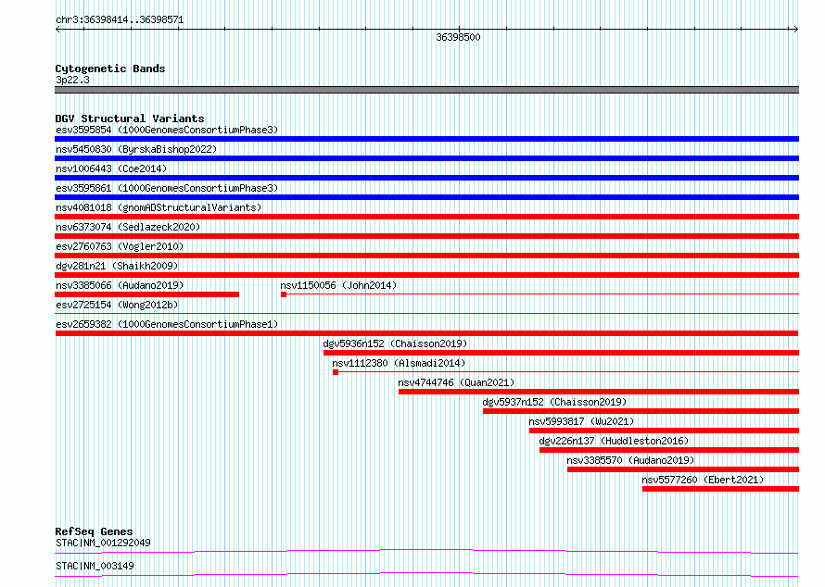Click the blue bar under esv3595854
The image size is (825, 587).
coord(426,139)
